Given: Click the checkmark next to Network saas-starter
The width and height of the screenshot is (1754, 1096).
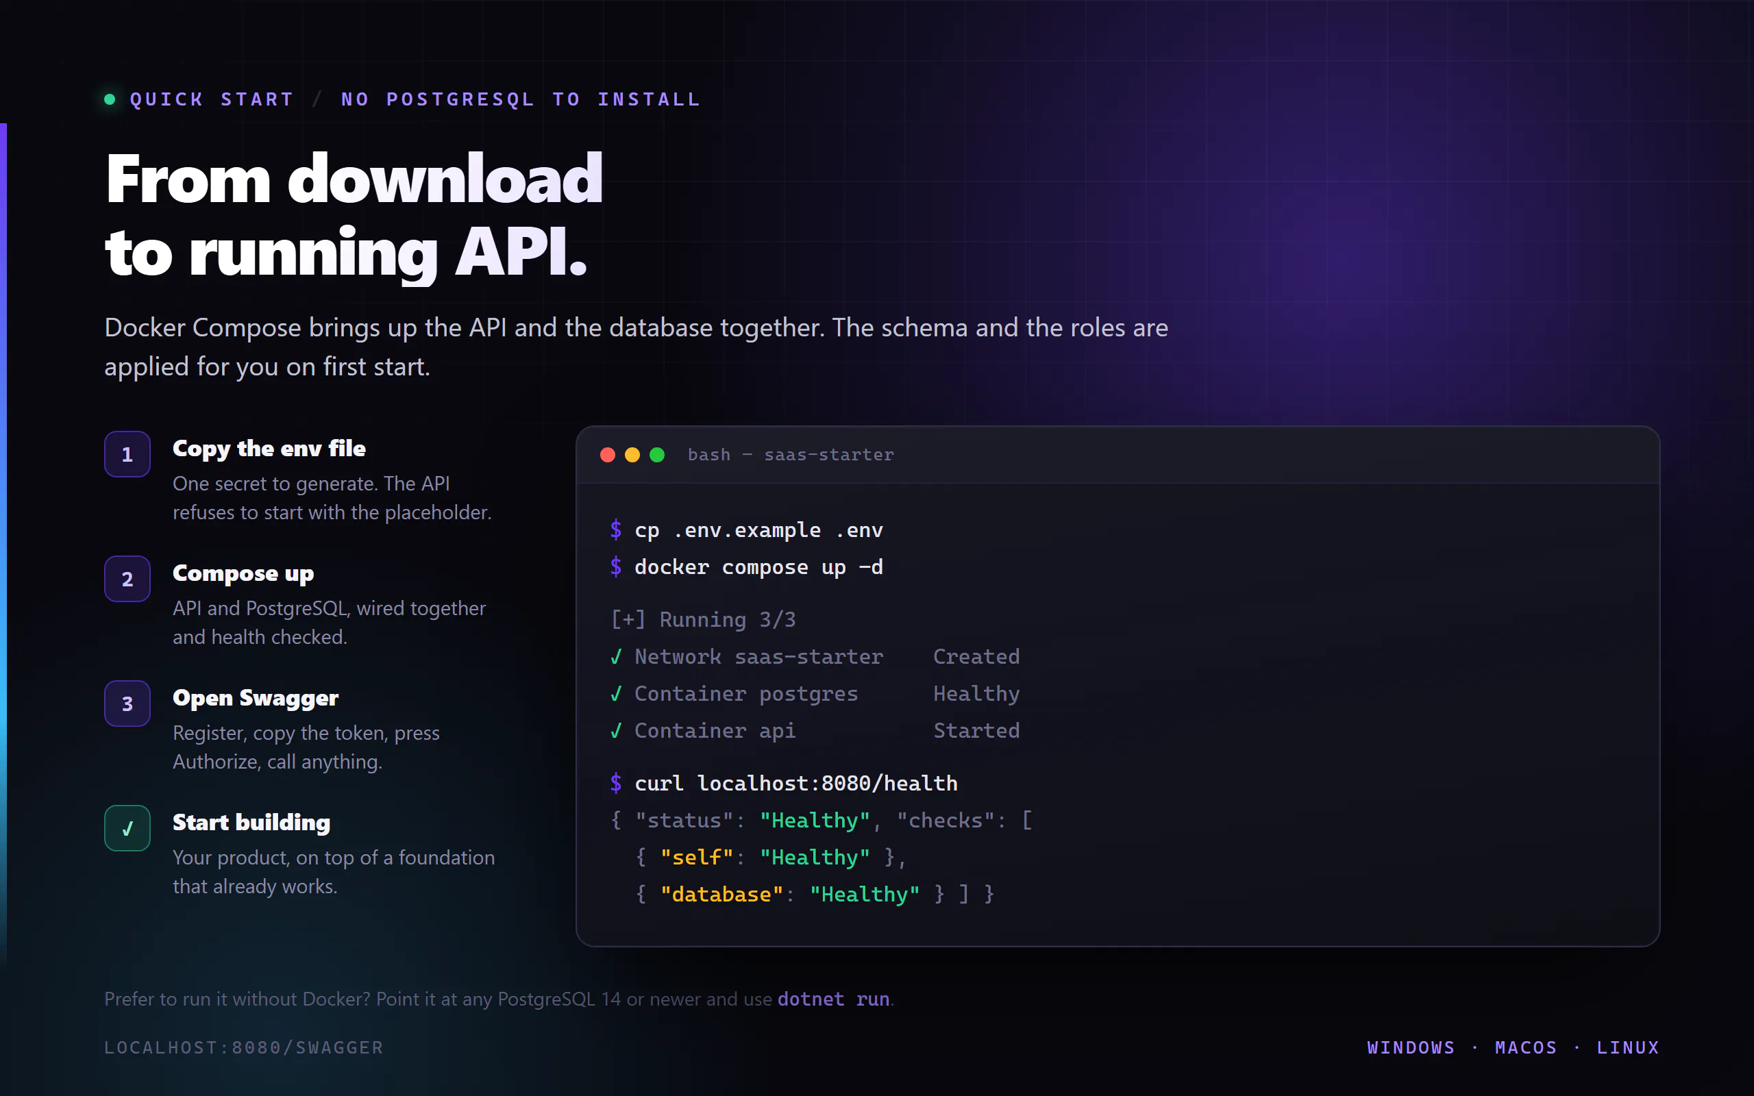Looking at the screenshot, I should click(616, 657).
